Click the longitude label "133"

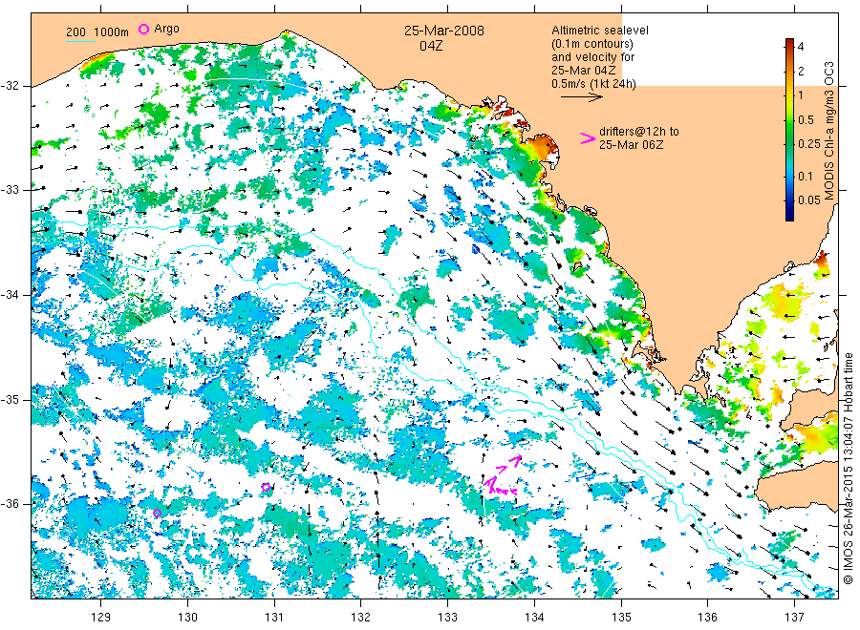coord(447,618)
